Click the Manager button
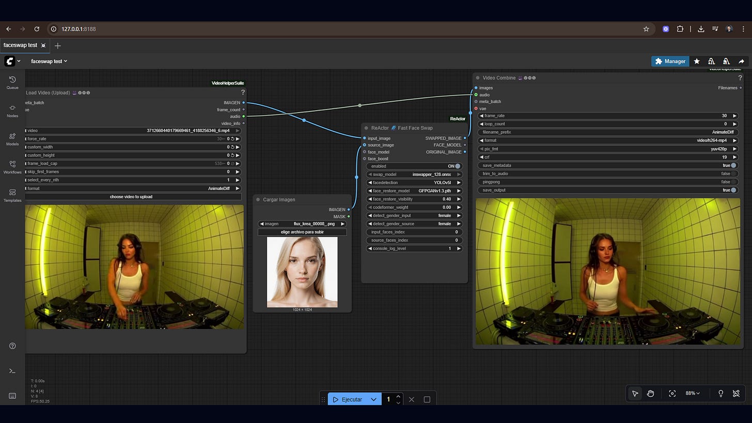The width and height of the screenshot is (752, 423). (670, 61)
